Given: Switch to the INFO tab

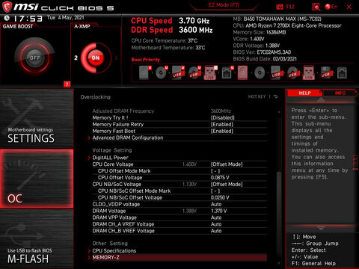Looking at the screenshot, I should click(x=340, y=93).
